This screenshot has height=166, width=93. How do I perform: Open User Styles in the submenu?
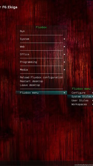80,100
